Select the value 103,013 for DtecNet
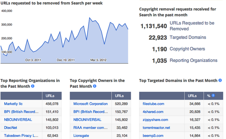226x139 pixels. (x=52, y=128)
